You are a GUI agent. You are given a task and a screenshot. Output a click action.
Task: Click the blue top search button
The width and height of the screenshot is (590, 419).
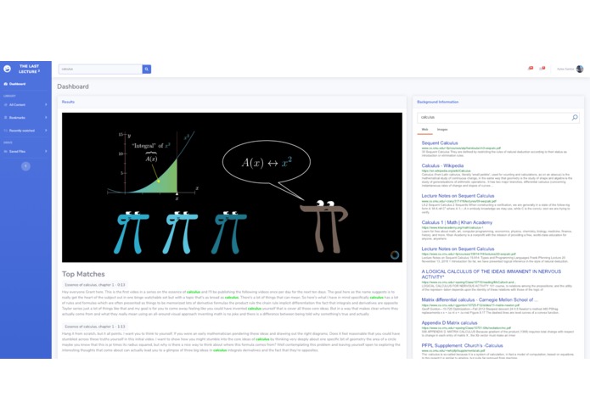point(147,70)
